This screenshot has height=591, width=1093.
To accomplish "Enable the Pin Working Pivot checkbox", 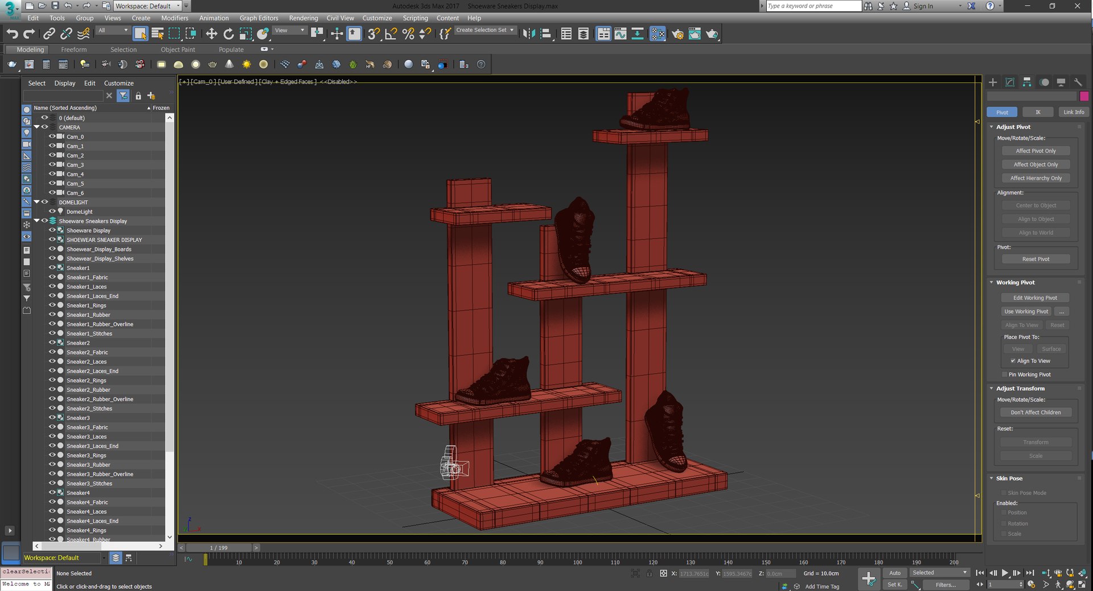I will point(1005,374).
